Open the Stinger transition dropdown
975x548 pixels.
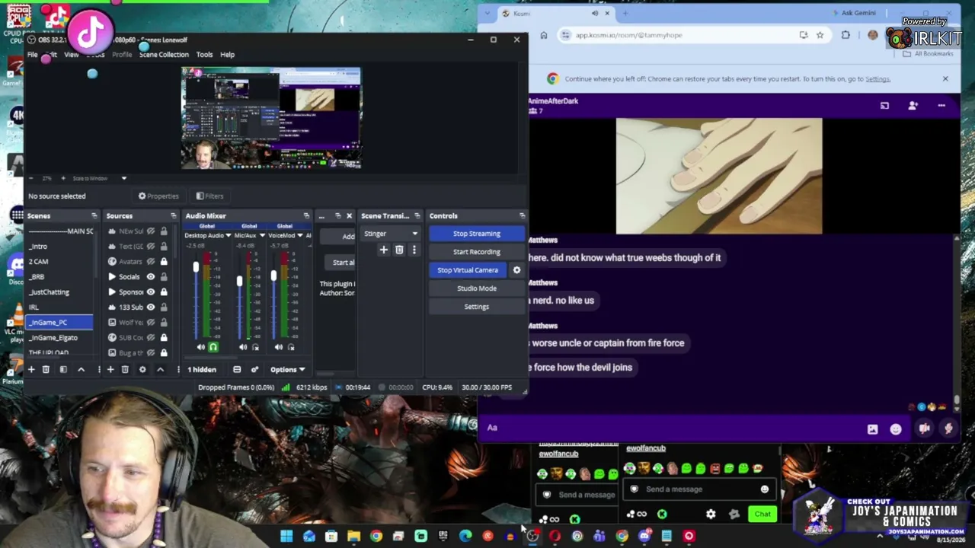pyautogui.click(x=391, y=234)
